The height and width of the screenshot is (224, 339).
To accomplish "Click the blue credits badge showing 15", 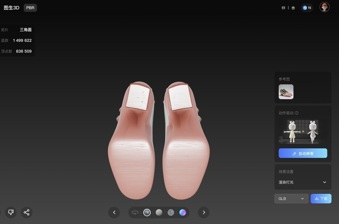I will coord(307,8).
